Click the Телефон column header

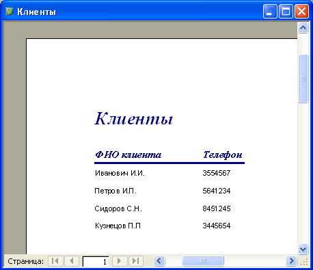tap(223, 154)
